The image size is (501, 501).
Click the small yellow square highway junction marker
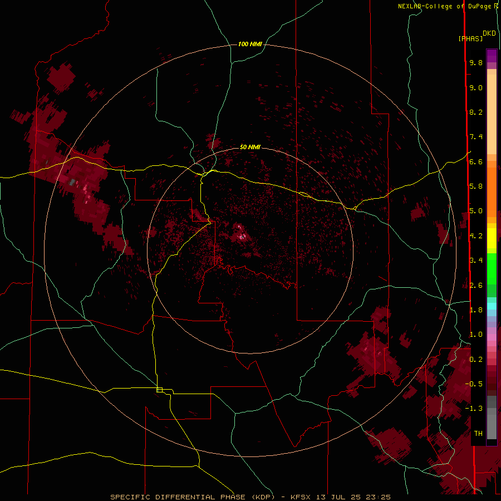(x=159, y=390)
